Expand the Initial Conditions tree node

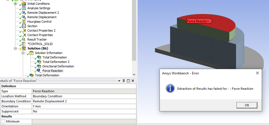(x=15, y=4)
